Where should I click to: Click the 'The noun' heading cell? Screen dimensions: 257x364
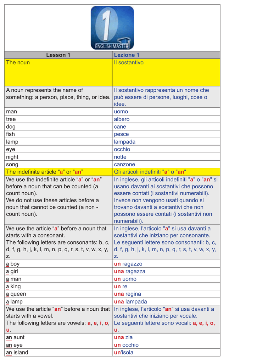tap(58, 73)
